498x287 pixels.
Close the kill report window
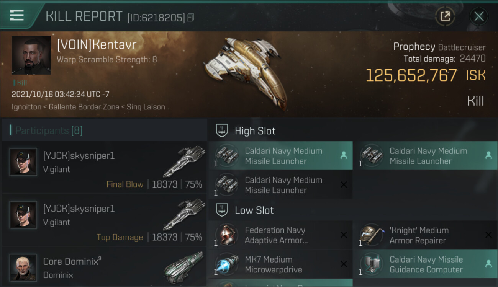(478, 16)
